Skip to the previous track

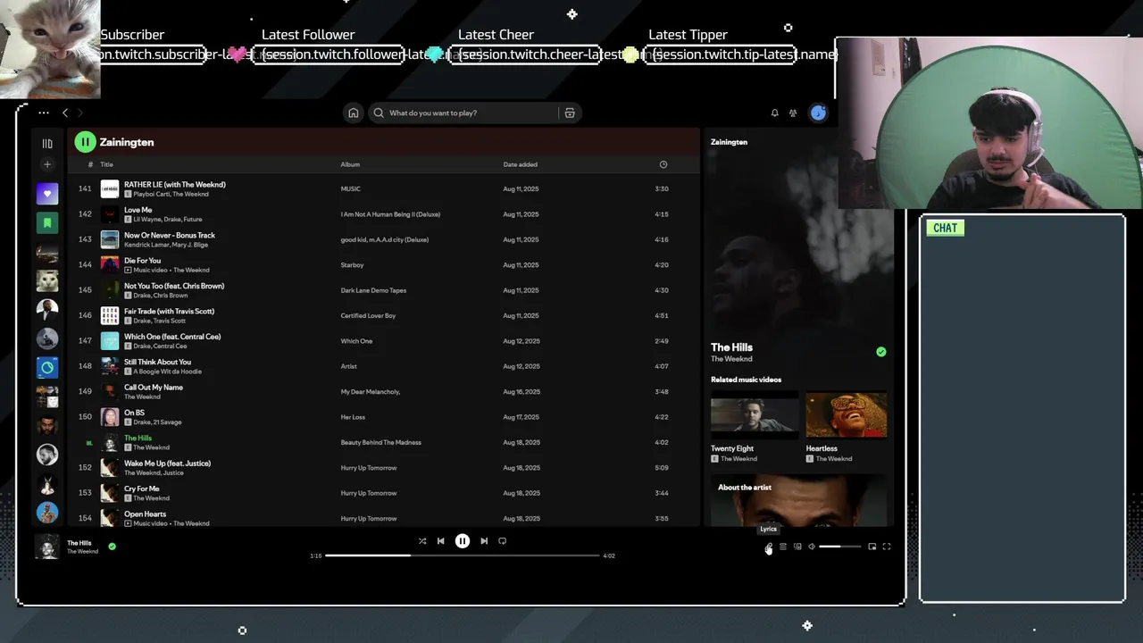pos(440,540)
